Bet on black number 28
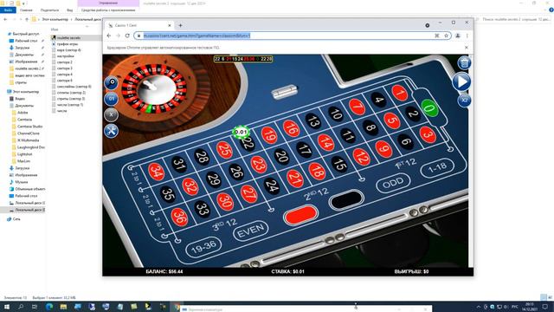 pyautogui.click(x=202, y=157)
